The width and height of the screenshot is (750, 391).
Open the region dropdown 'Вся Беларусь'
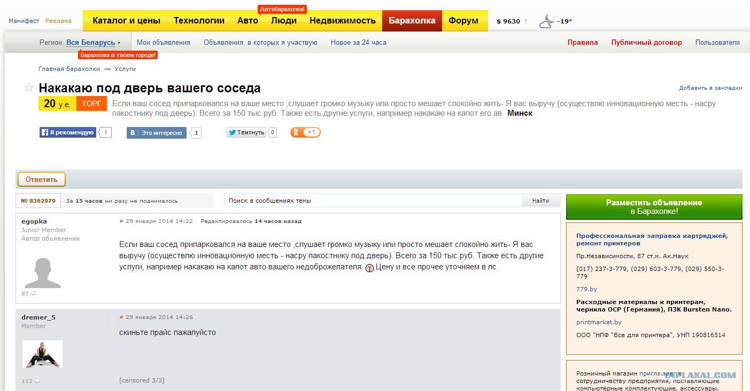(x=93, y=42)
